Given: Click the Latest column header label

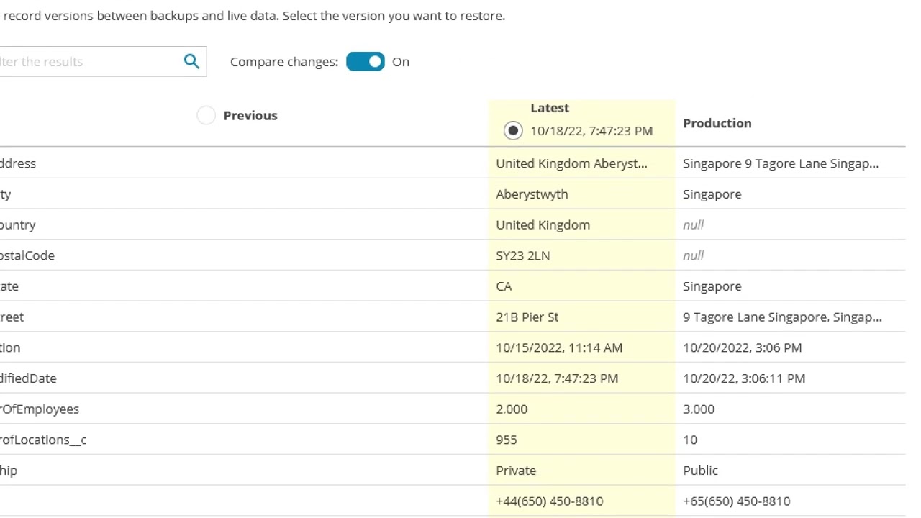Looking at the screenshot, I should coord(550,108).
